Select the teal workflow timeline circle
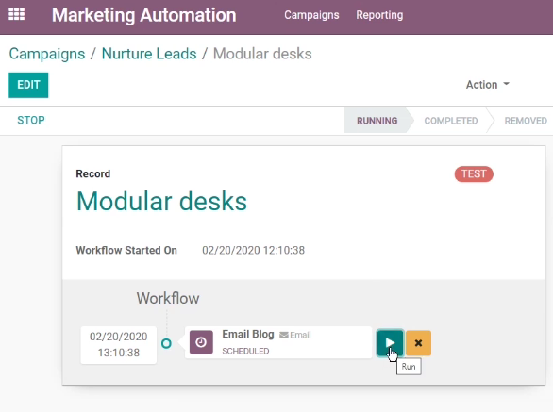The width and height of the screenshot is (553, 412). pos(166,343)
